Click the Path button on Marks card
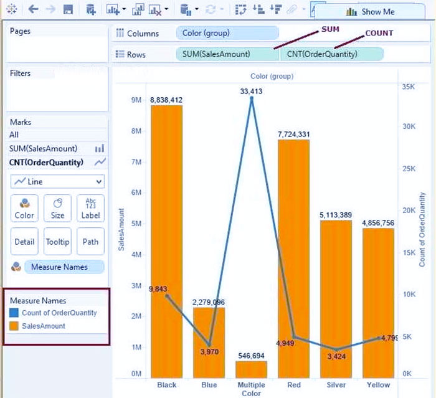436x398 pixels. click(91, 241)
